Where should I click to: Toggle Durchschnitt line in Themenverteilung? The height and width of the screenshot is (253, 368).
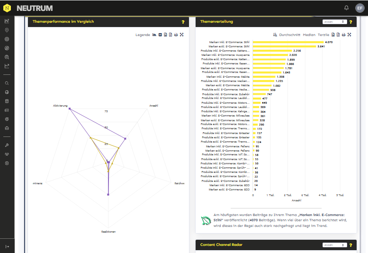pos(289,35)
